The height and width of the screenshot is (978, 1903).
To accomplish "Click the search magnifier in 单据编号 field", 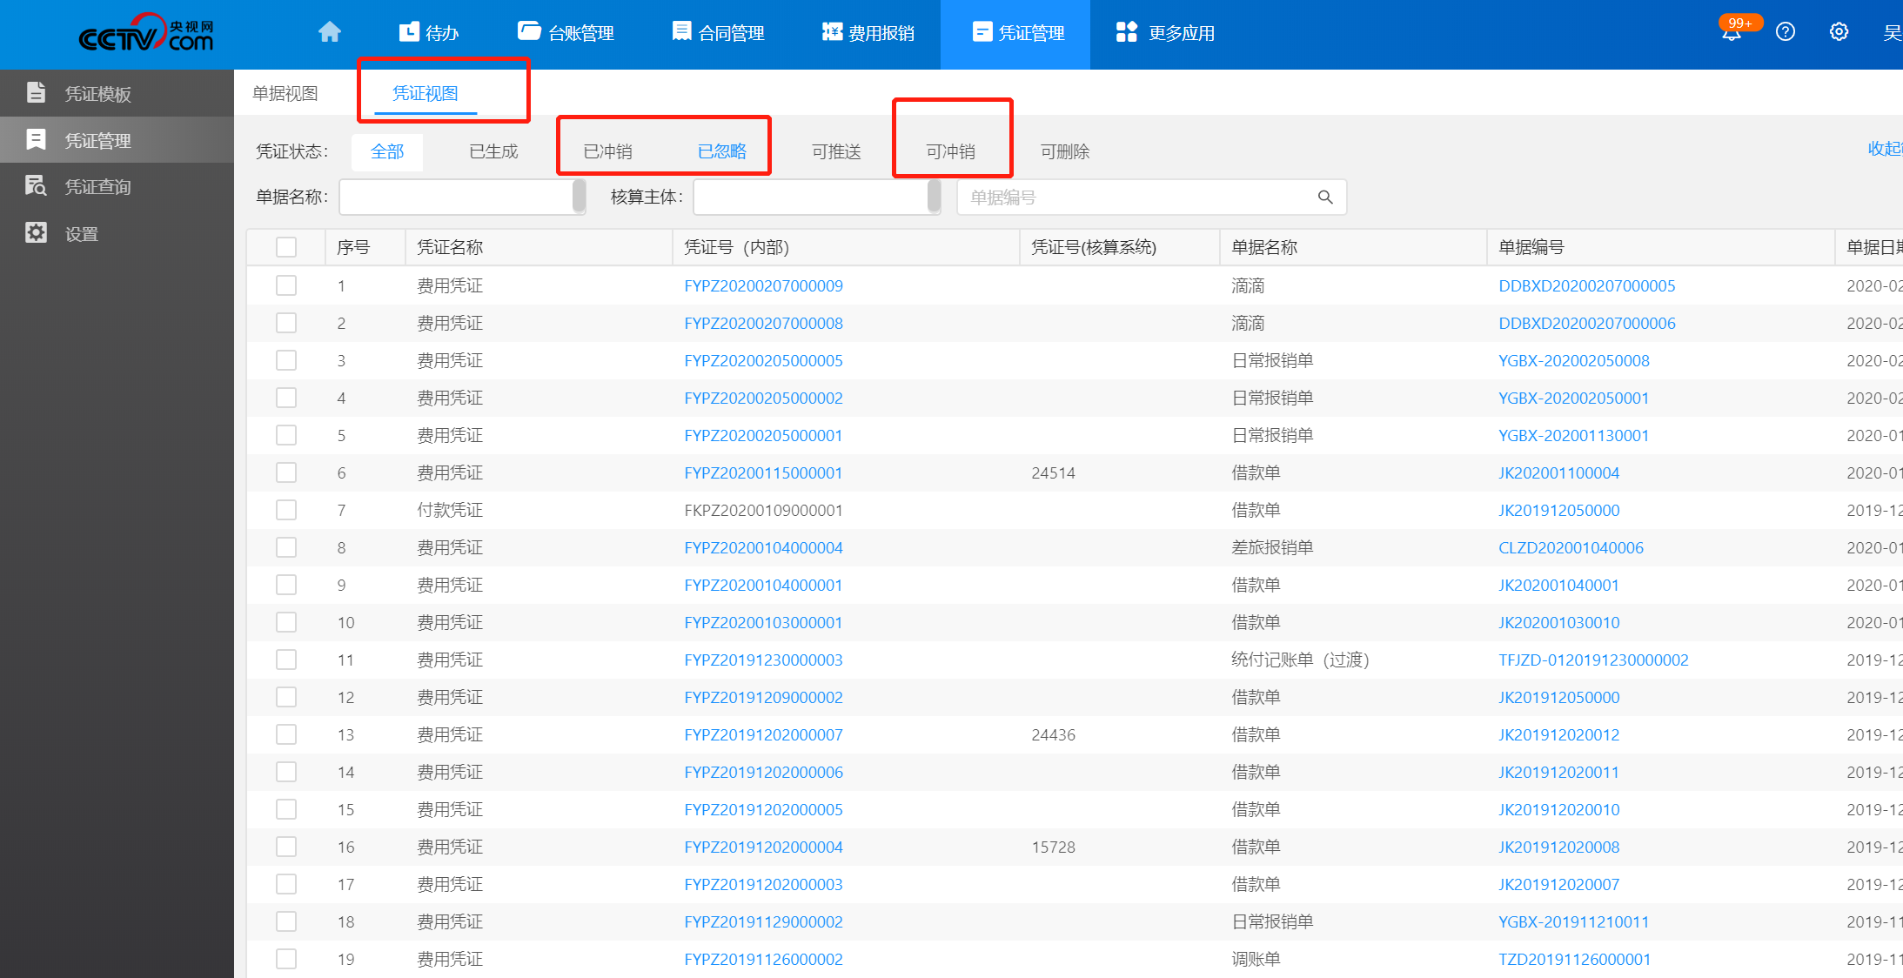I will click(1325, 198).
